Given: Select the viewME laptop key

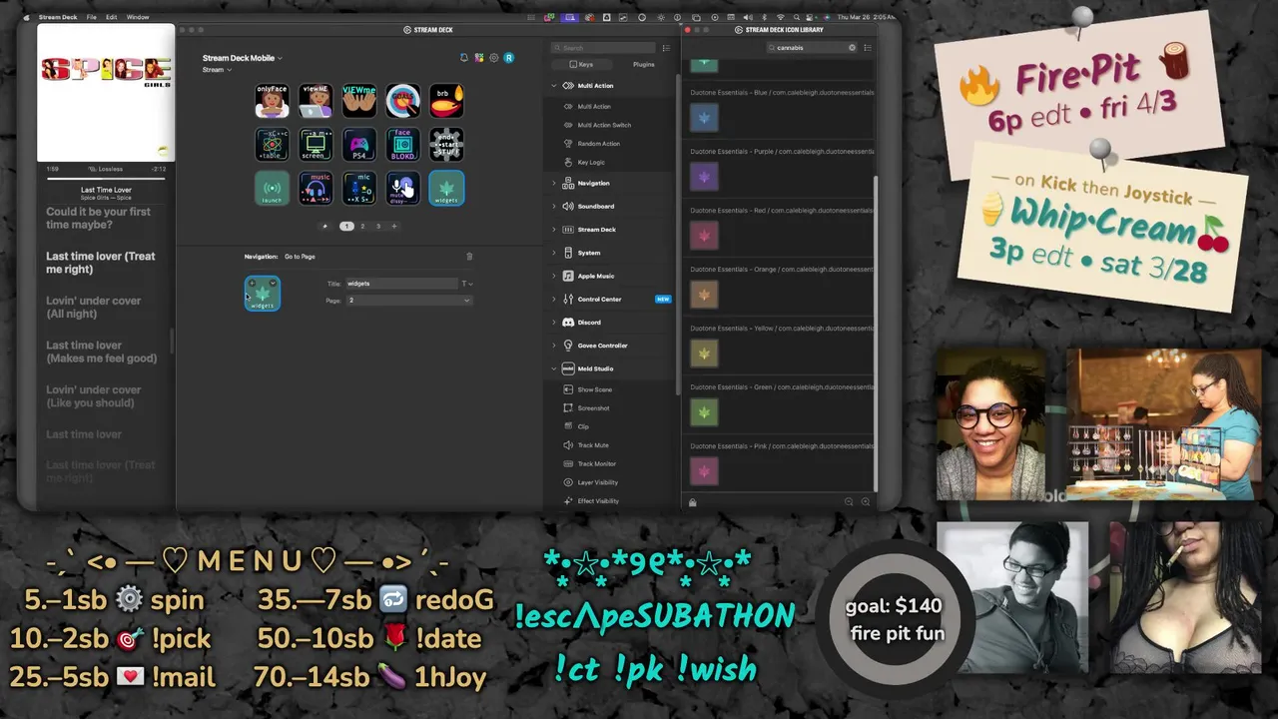Looking at the screenshot, I should [x=316, y=101].
